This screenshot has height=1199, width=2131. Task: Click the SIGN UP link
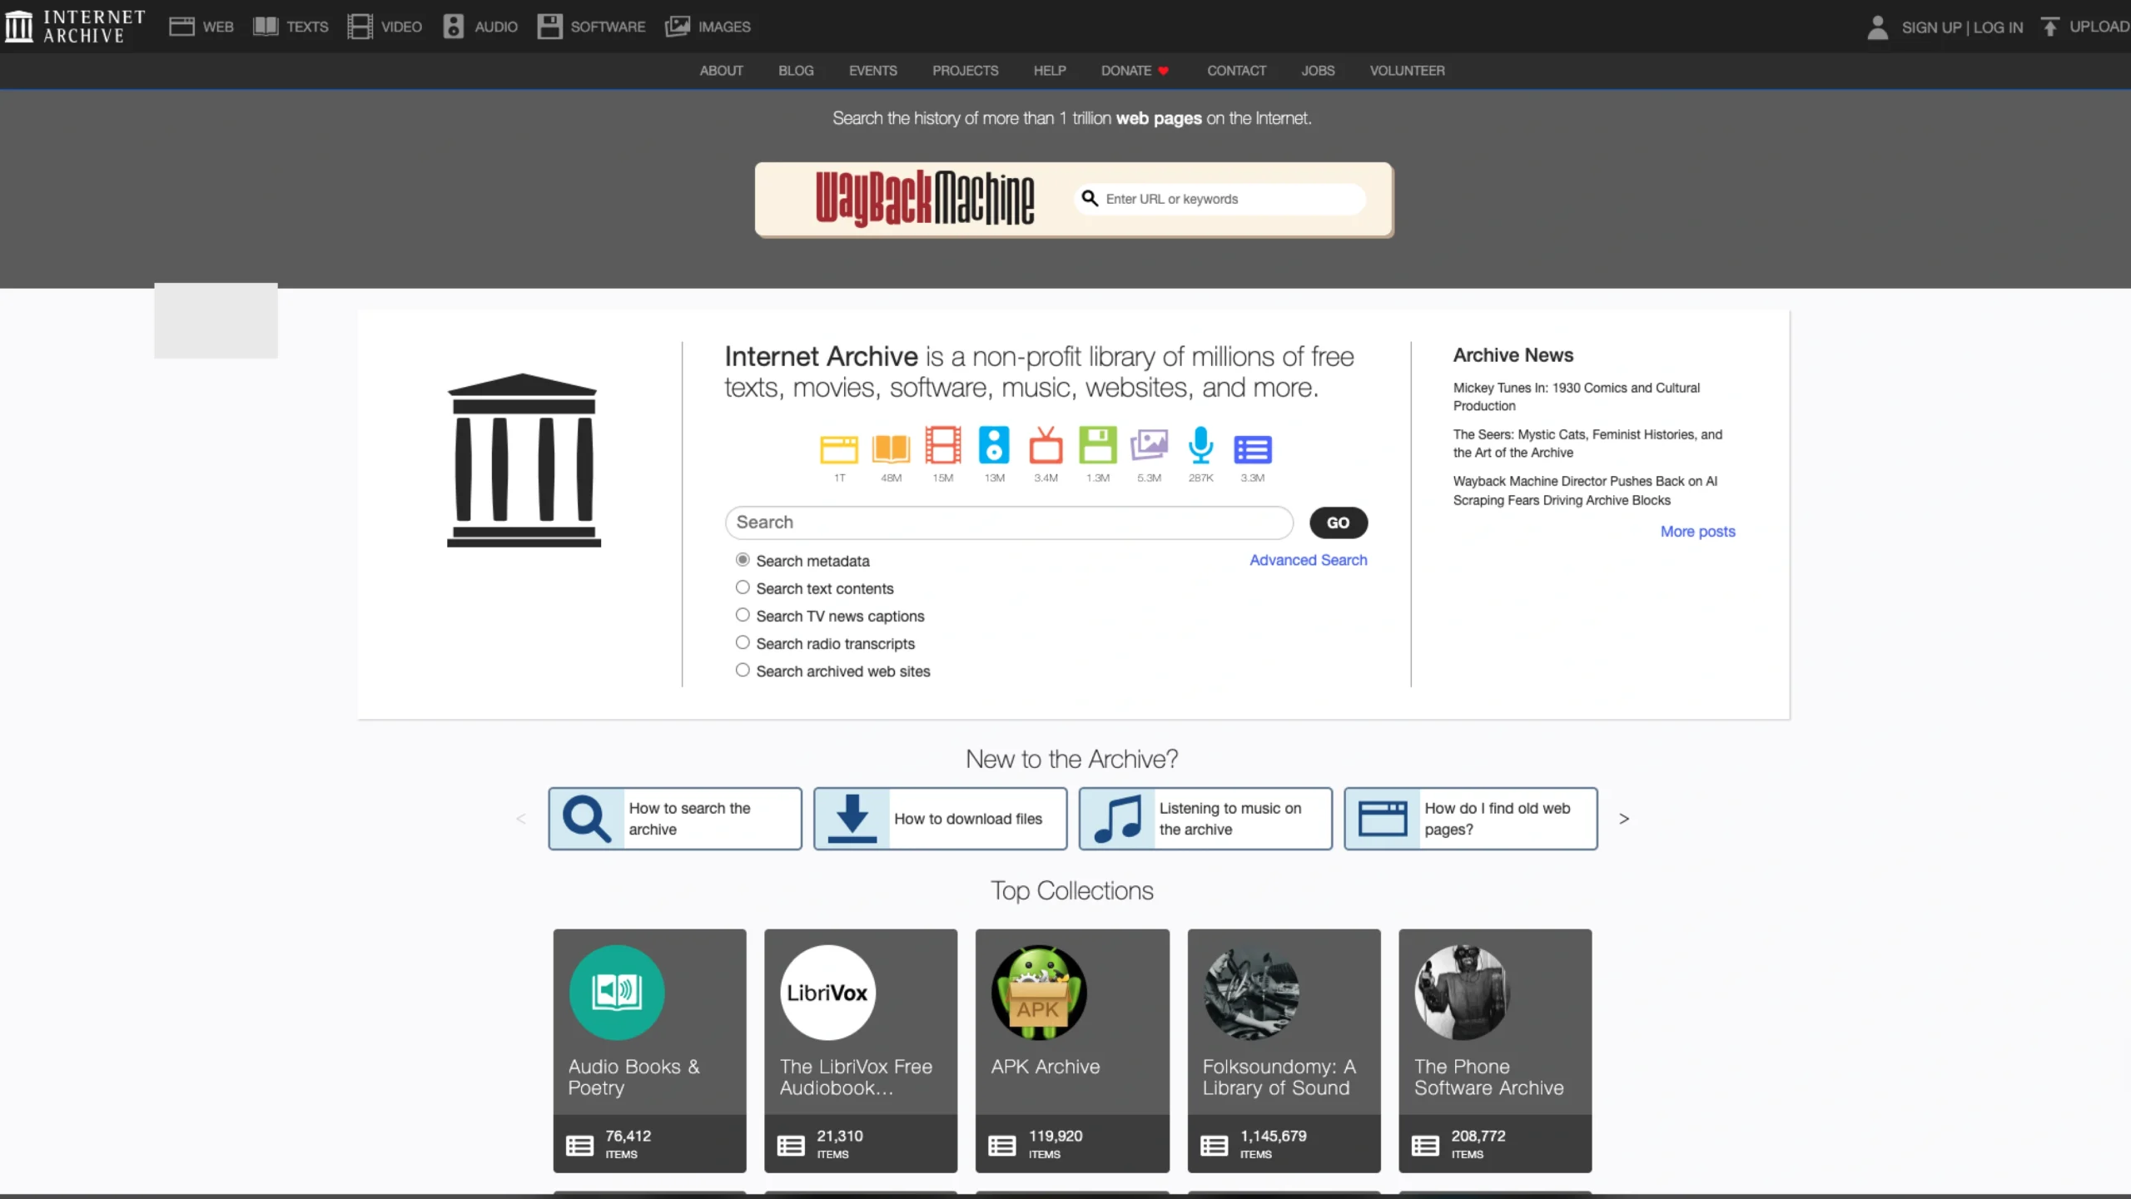[1931, 27]
